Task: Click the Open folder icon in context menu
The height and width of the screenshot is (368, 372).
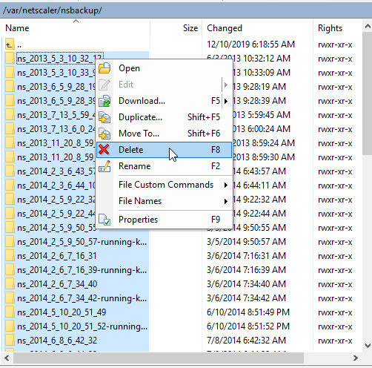Action: click(x=104, y=68)
